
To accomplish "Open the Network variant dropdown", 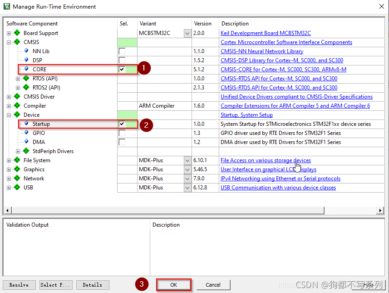I will [x=187, y=179].
